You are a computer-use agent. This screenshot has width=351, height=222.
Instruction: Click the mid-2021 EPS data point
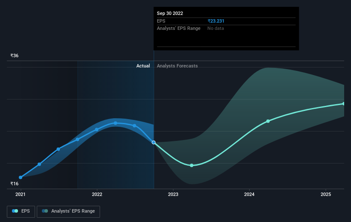(58, 149)
